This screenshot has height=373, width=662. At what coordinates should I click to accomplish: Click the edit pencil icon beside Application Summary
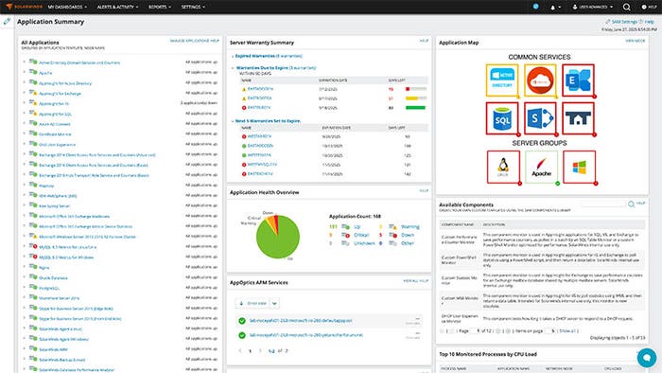[7, 21]
